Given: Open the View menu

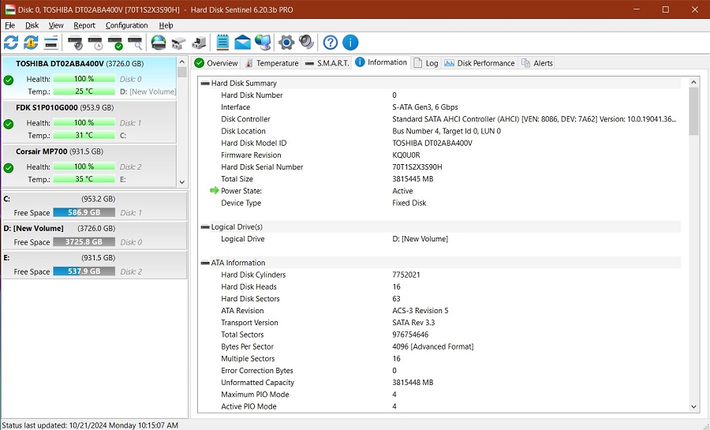Looking at the screenshot, I should (x=56, y=25).
